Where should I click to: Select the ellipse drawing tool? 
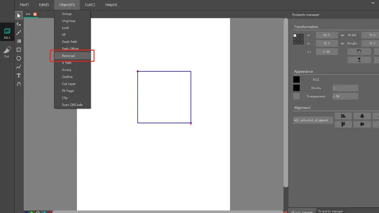pyautogui.click(x=19, y=58)
